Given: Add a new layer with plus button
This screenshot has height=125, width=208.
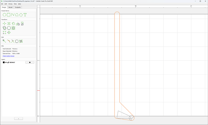Looking at the screenshot, I should (19, 118).
